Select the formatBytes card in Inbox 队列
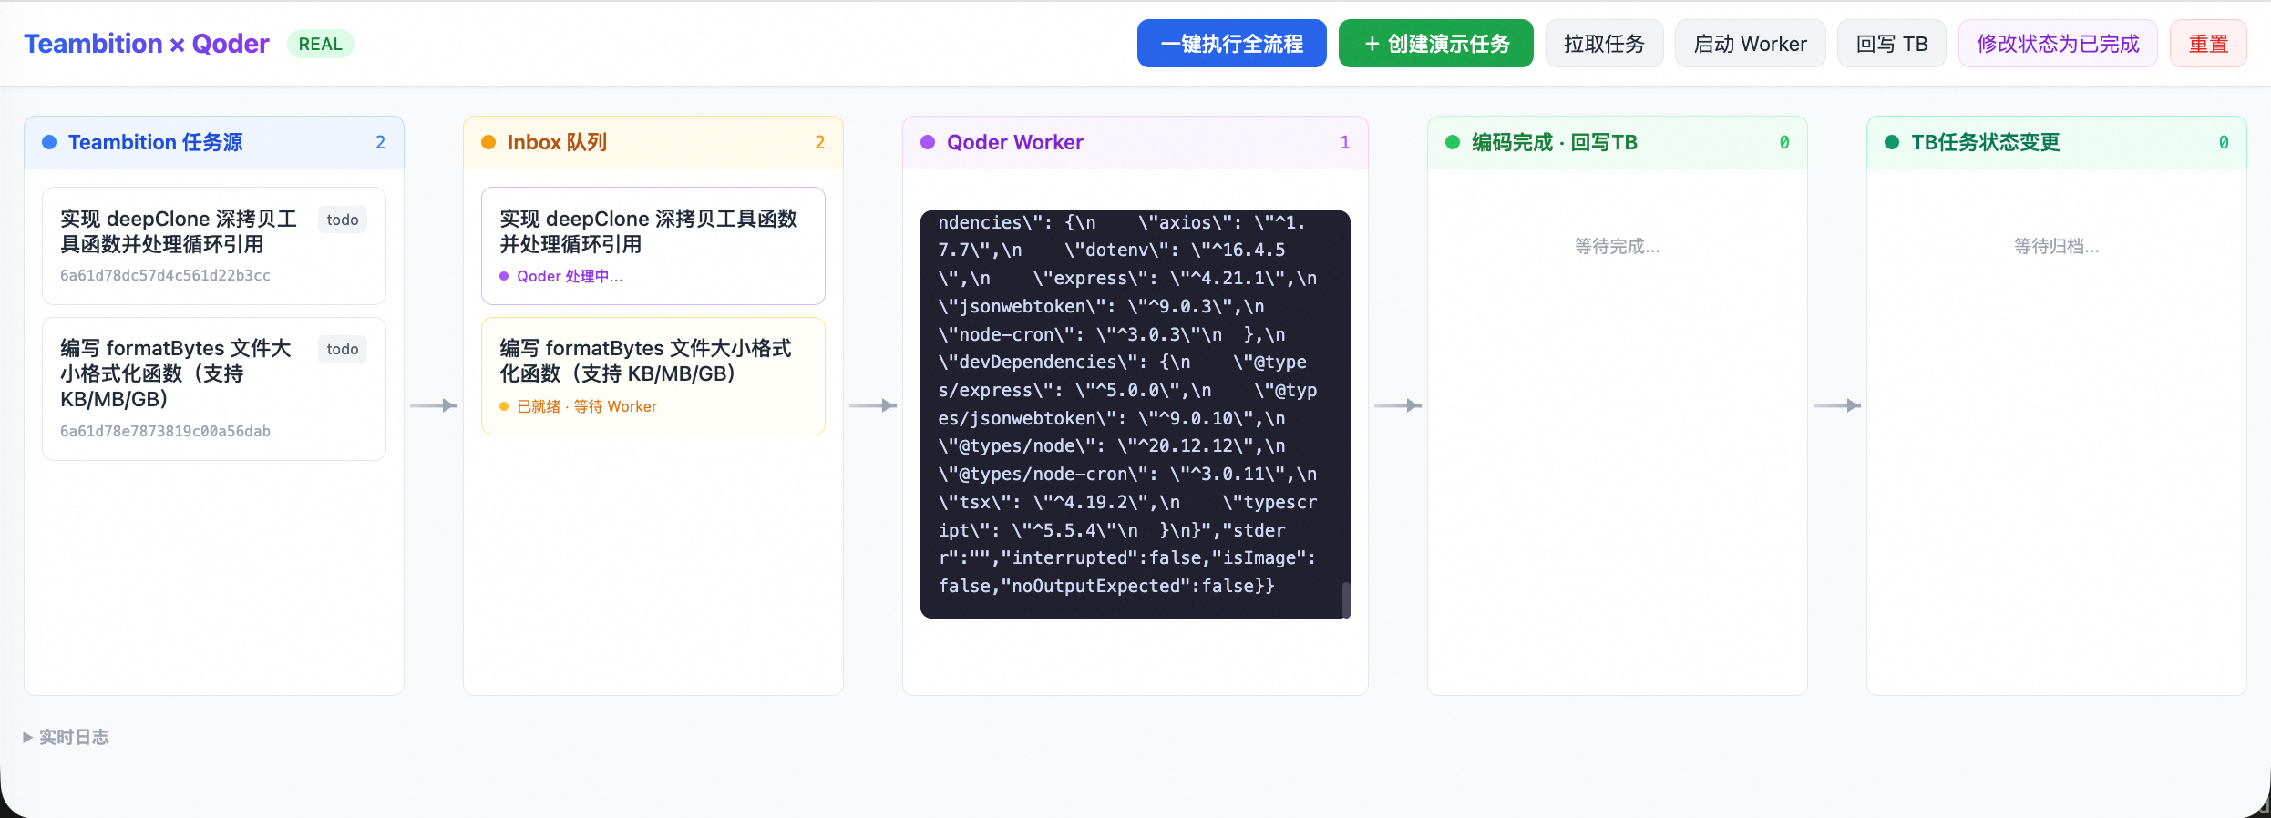2271x818 pixels. (x=653, y=376)
